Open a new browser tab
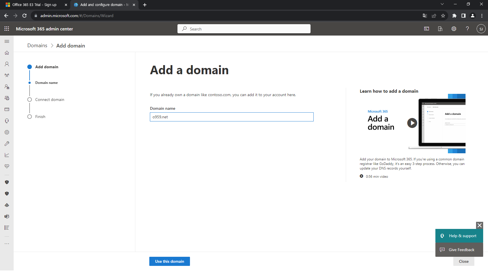The height and width of the screenshot is (271, 488). tap(145, 5)
